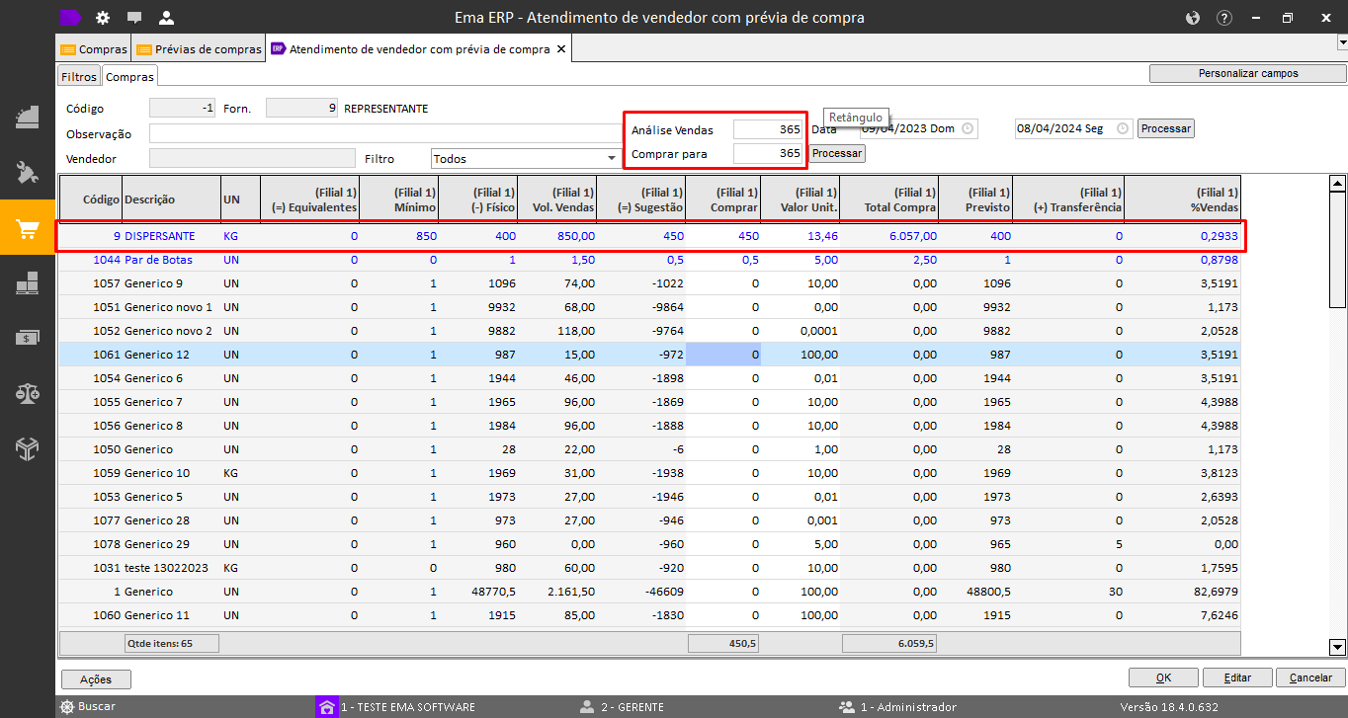The height and width of the screenshot is (718, 1348).
Task: Click the Cancelar button
Action: coord(1311,678)
